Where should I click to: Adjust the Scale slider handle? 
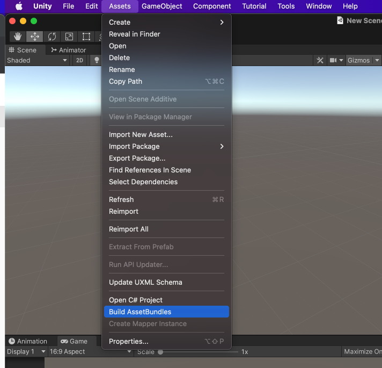click(x=160, y=352)
